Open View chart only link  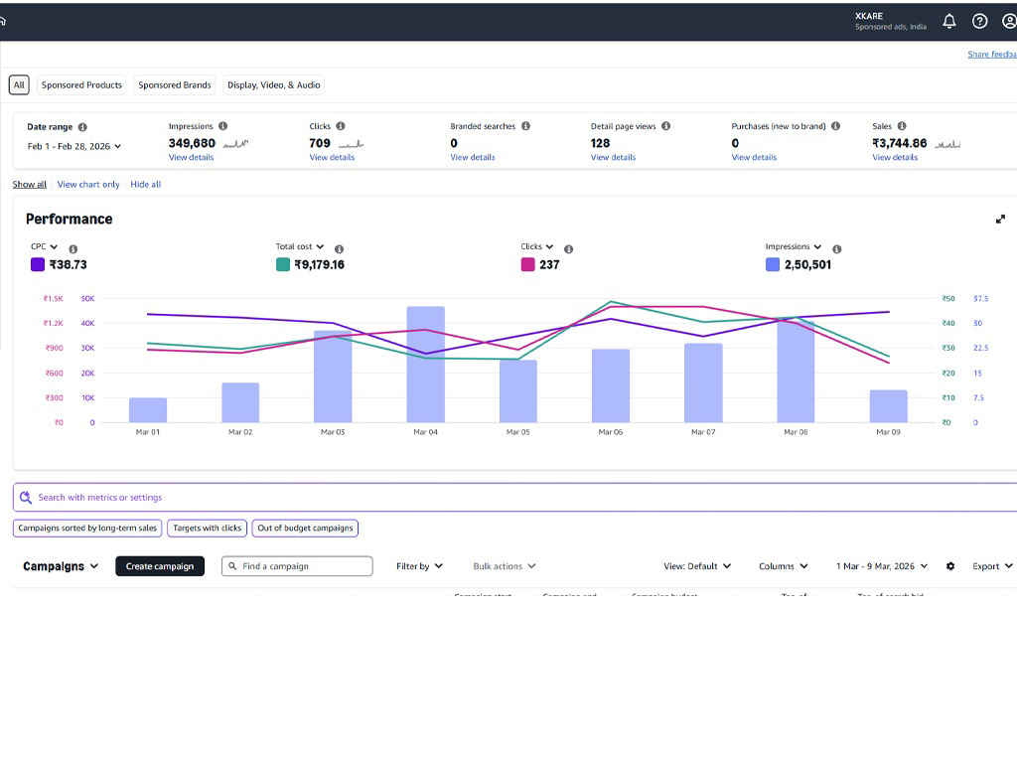coord(88,184)
